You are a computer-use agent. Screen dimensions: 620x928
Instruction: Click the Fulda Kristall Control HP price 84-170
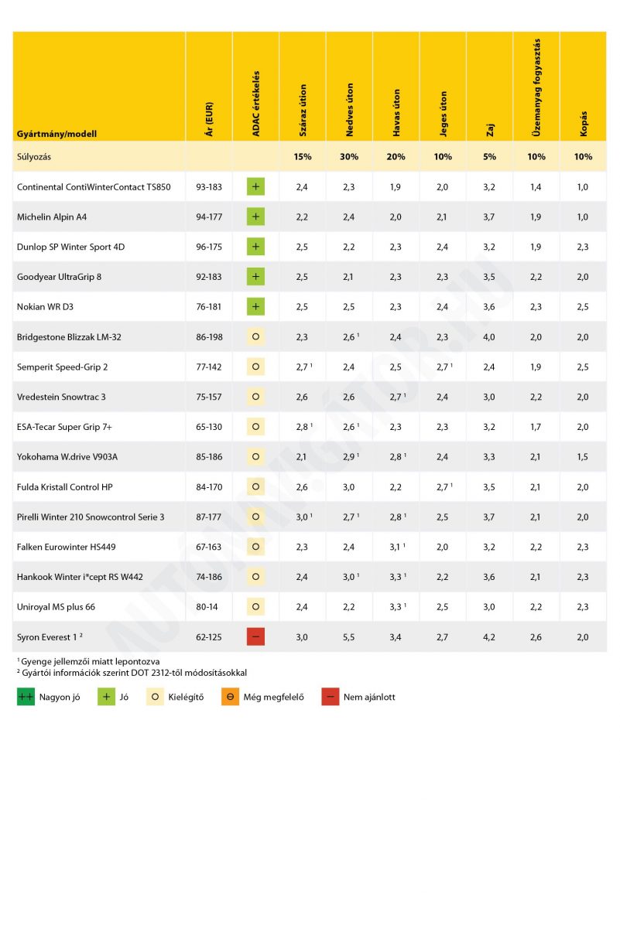209,487
